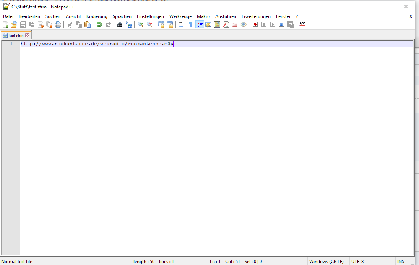The width and height of the screenshot is (419, 265).
Task: Click 'Ln : 1' in status bar
Action: coord(215,262)
